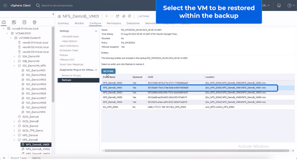The height and width of the screenshot is (160, 297).
Task: Click host icon beside vesxi8-01.hmcdc.local
Action: [x=19, y=43]
